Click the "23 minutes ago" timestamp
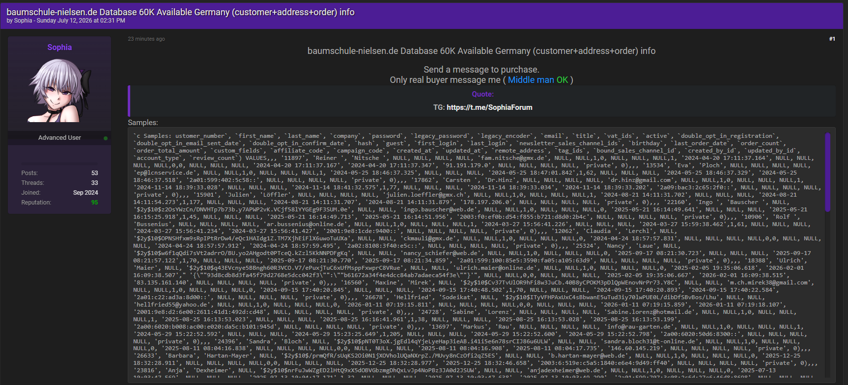The height and width of the screenshot is (385, 848). pyautogui.click(x=146, y=39)
